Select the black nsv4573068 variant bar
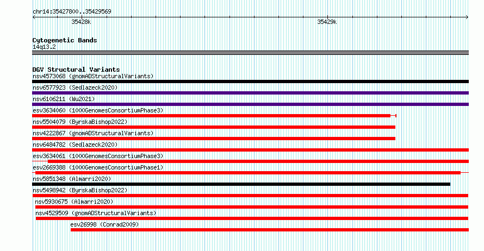 click(250, 81)
